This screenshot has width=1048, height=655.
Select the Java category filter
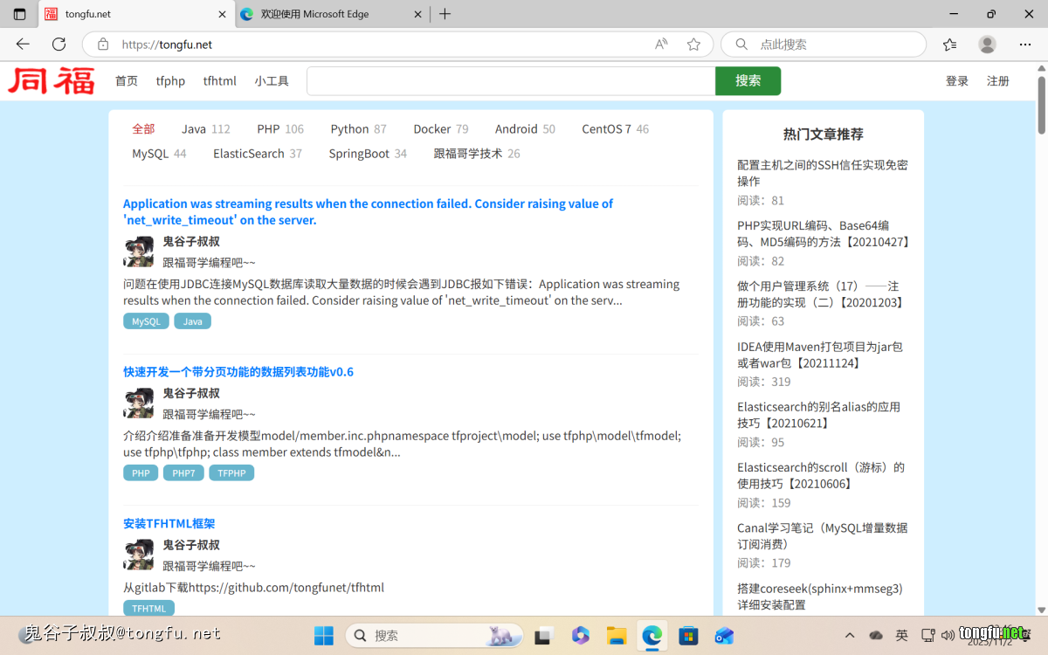(x=194, y=129)
